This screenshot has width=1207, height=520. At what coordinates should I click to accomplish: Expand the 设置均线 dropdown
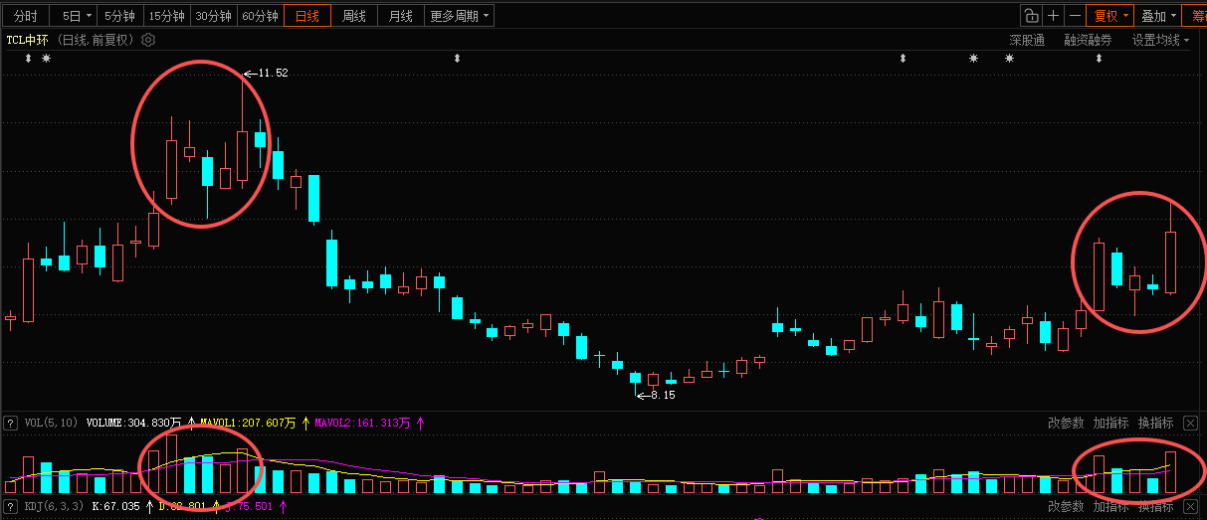(x=1160, y=40)
